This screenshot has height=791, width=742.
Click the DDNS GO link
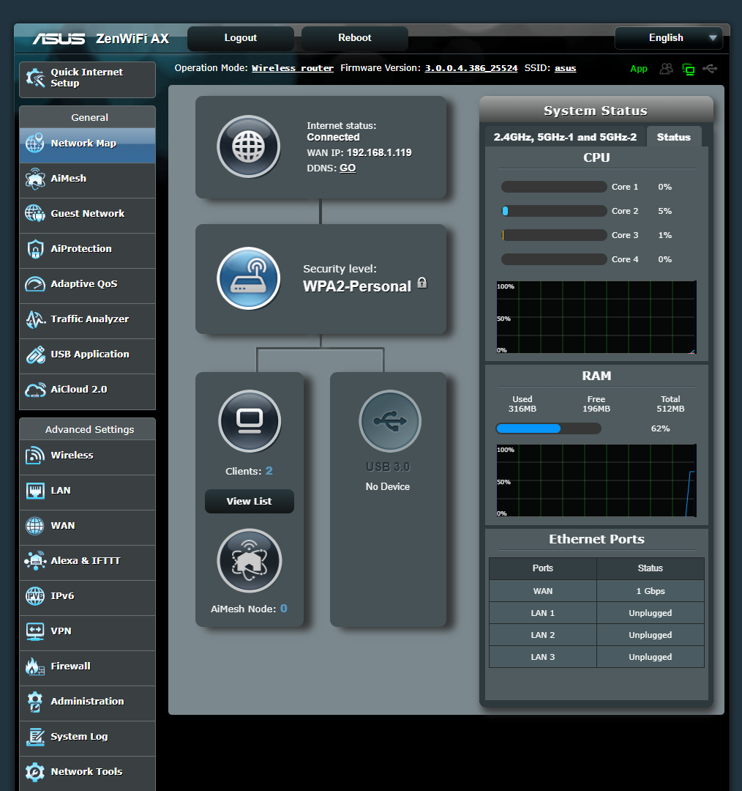pyautogui.click(x=348, y=168)
